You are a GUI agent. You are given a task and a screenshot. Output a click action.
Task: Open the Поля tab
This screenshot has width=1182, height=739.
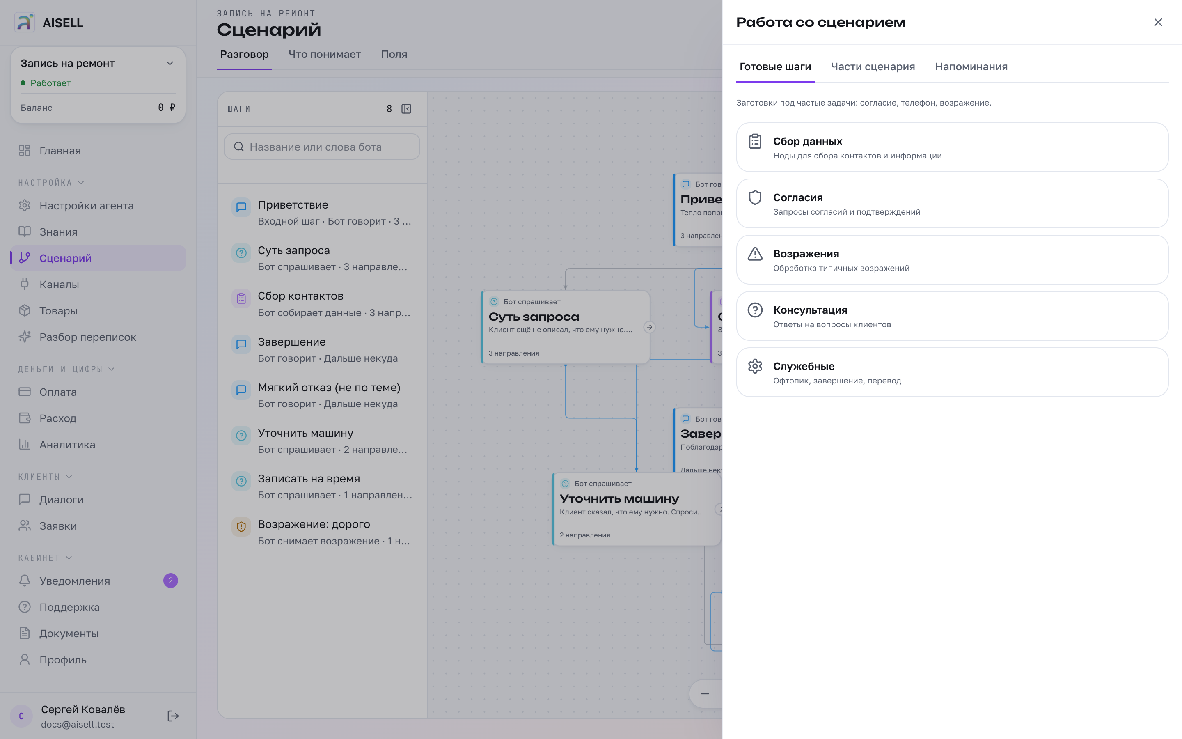click(x=394, y=55)
